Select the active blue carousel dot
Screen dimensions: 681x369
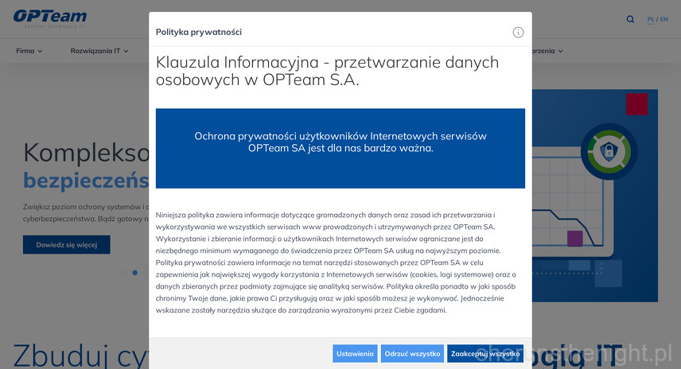[135, 273]
